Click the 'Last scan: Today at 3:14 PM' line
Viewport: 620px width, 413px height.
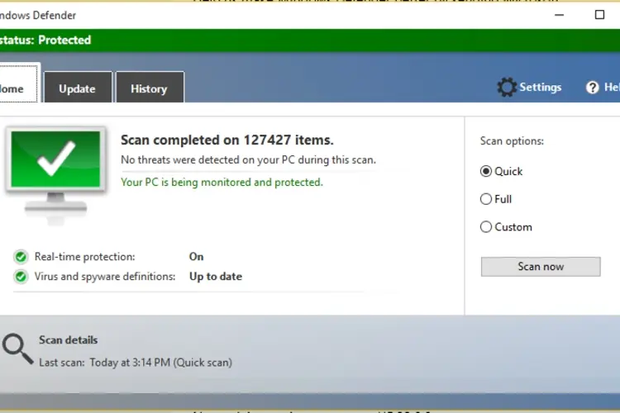136,363
